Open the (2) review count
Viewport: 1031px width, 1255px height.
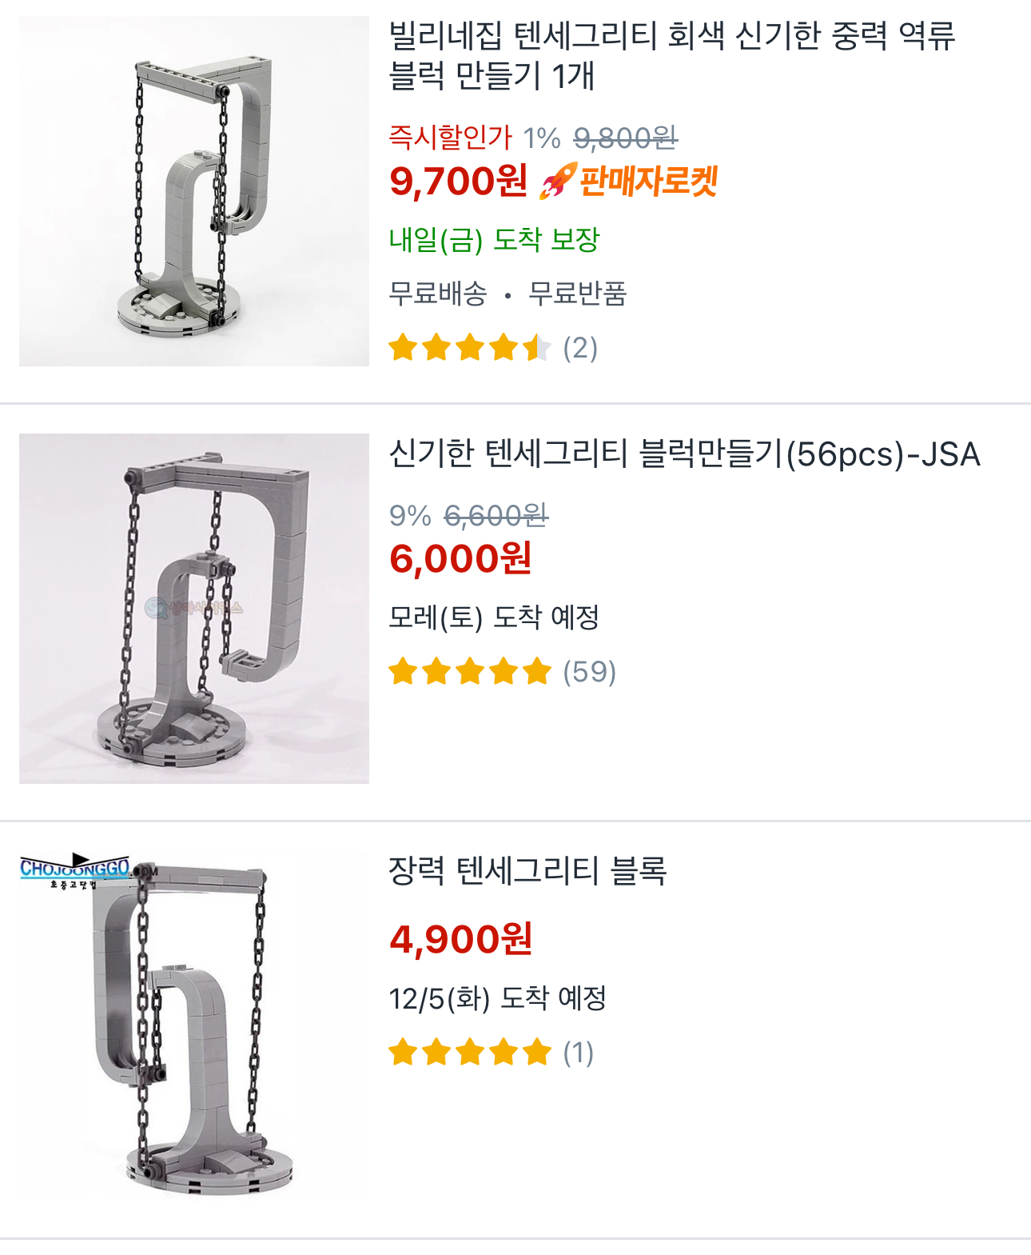580,348
